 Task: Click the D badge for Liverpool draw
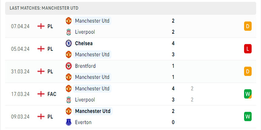pos(248,26)
